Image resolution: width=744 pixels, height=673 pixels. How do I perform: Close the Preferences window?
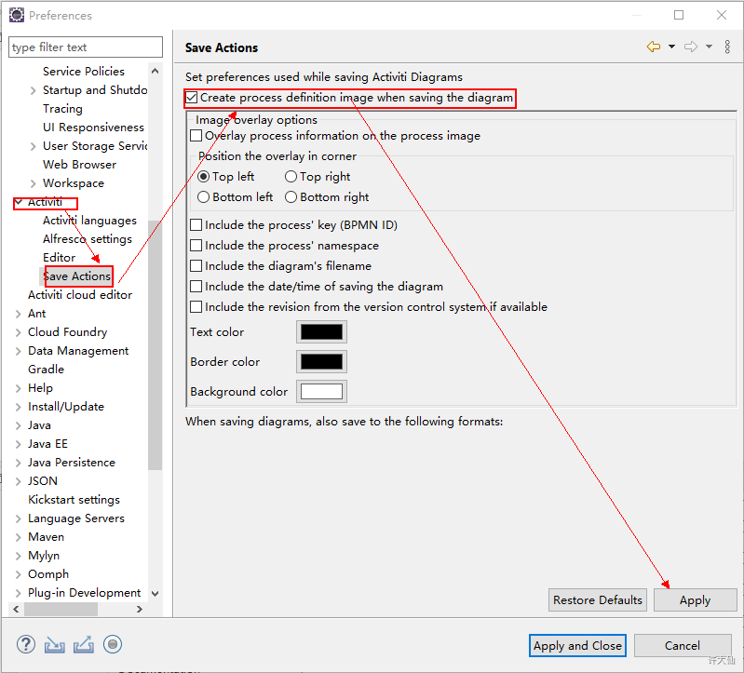(722, 15)
